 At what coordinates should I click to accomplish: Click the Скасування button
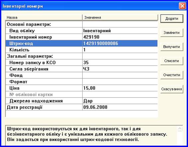(x=172, y=89)
